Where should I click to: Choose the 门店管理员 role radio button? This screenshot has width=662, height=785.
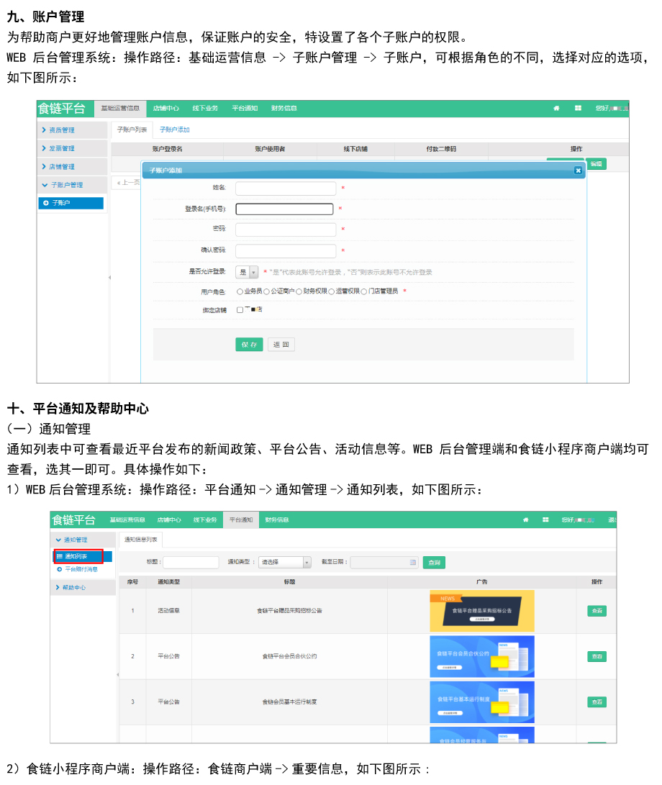click(365, 291)
